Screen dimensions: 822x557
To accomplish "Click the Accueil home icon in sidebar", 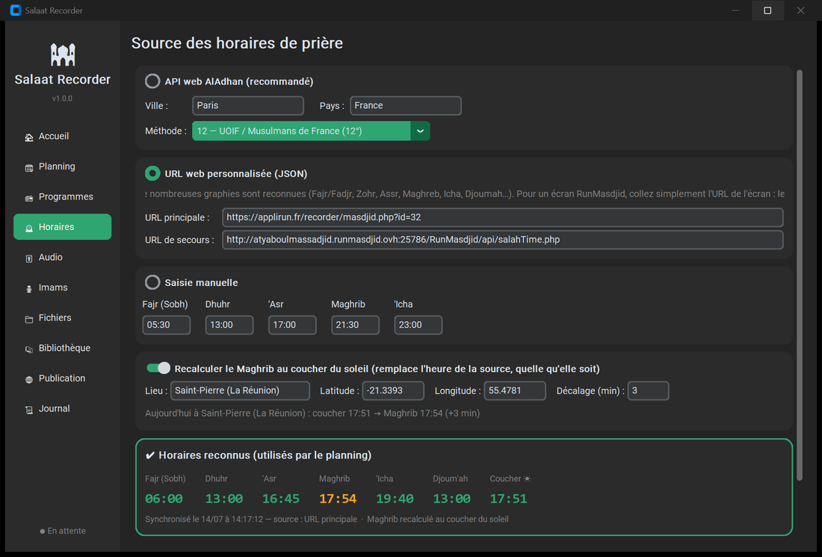I will (x=29, y=137).
